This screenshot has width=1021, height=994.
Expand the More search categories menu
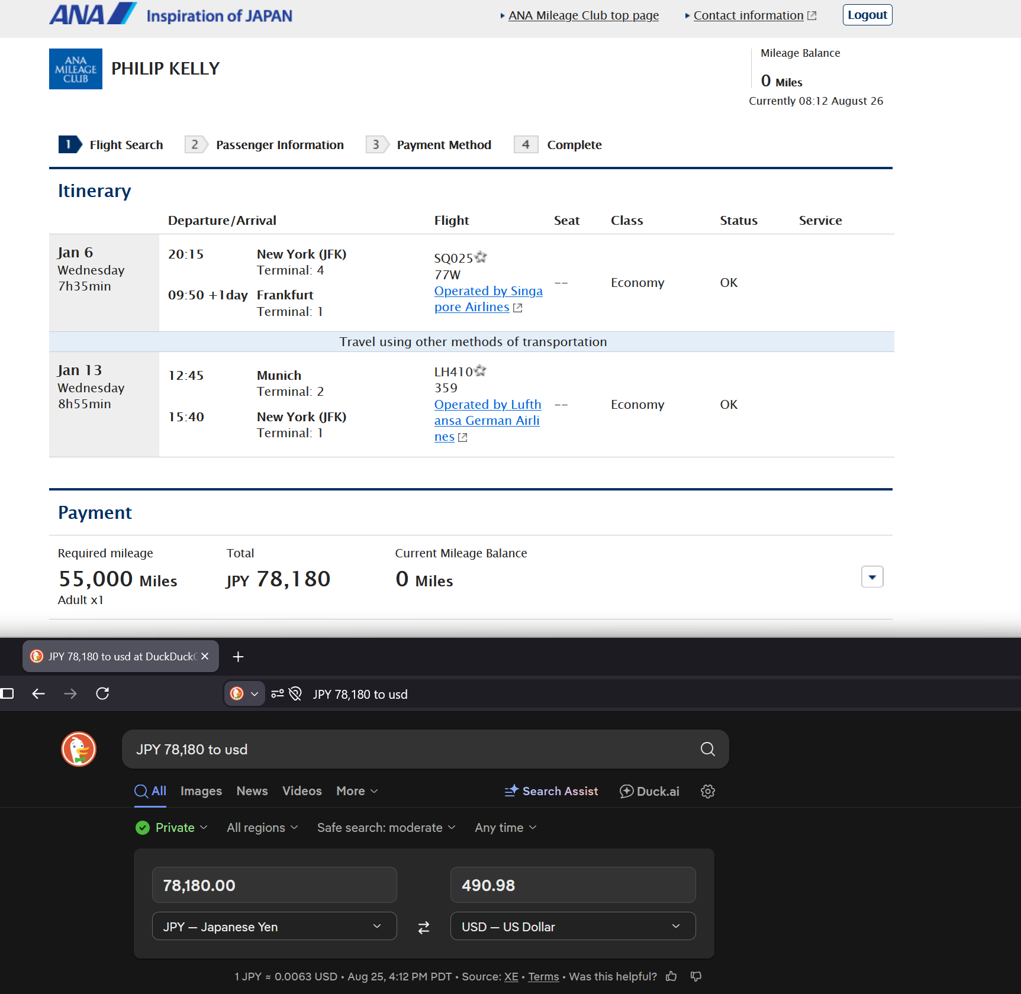click(357, 791)
